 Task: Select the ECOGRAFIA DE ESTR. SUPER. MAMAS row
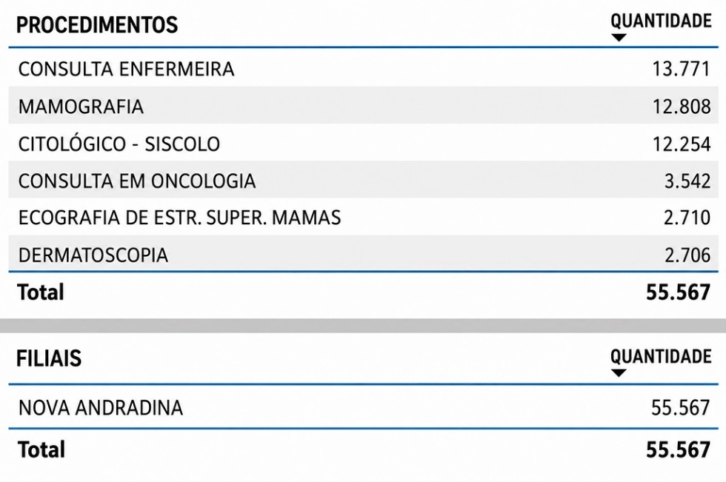point(363,218)
